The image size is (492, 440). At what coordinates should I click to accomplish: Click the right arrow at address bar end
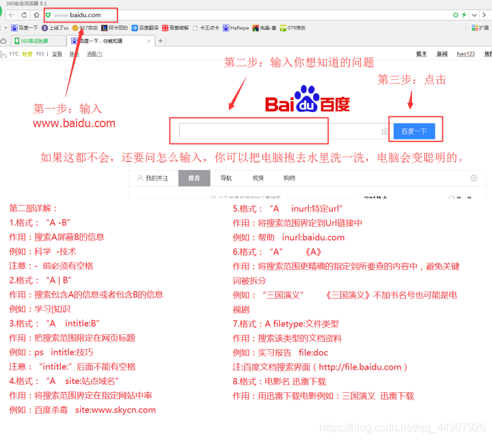tap(484, 15)
